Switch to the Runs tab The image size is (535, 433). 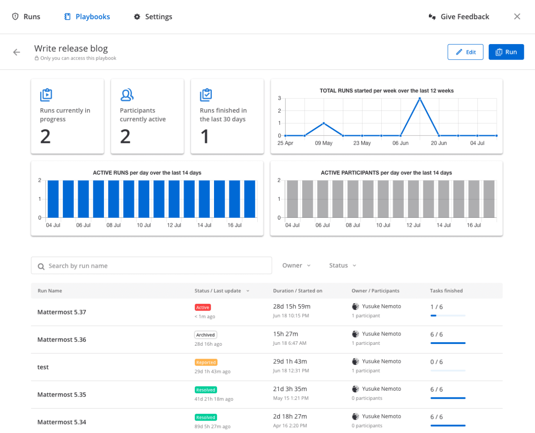(26, 16)
